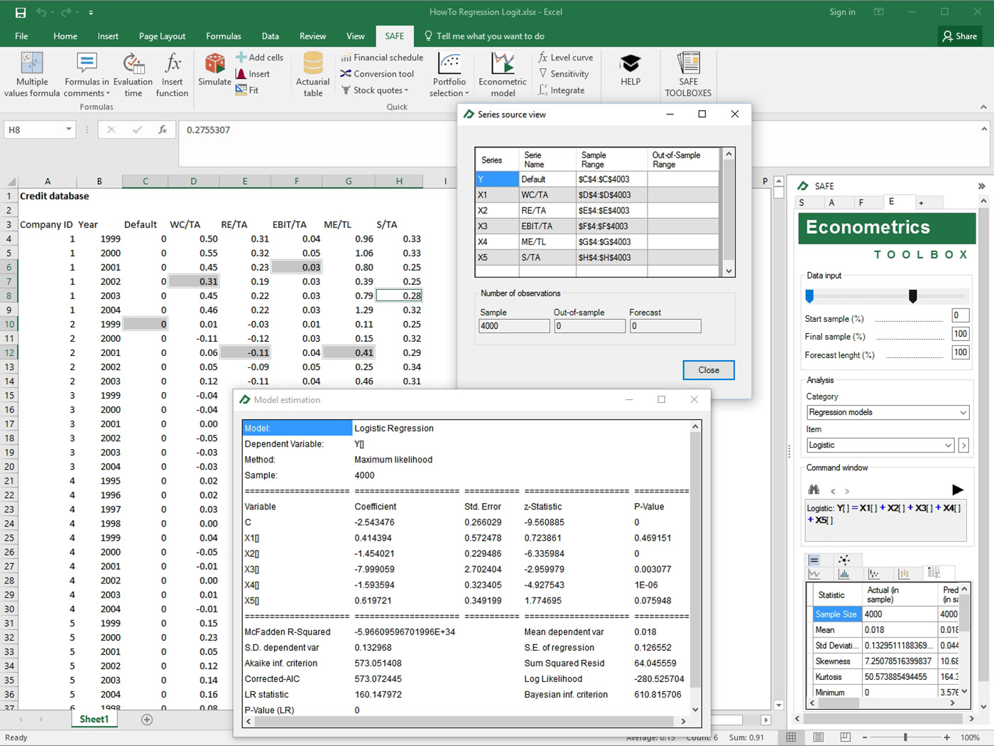
Task: Click Add cells in the ribbon
Action: pos(259,58)
